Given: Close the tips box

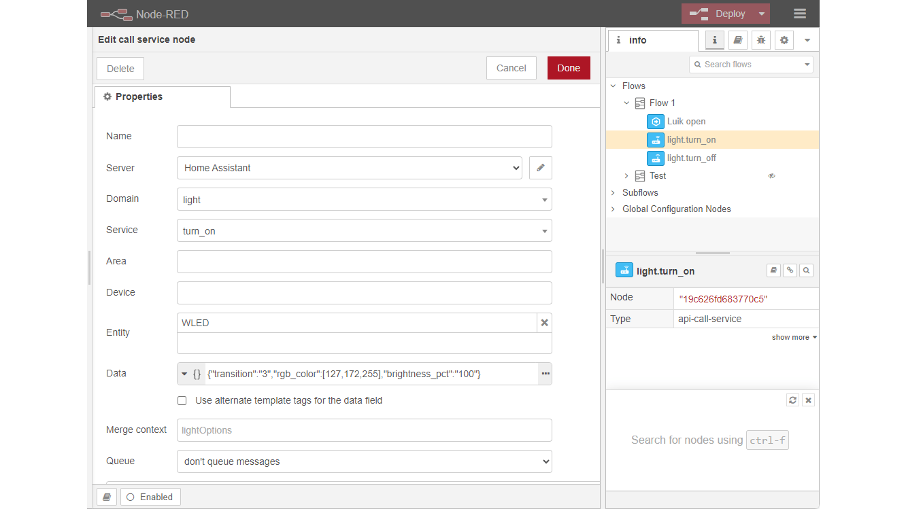Looking at the screenshot, I should pos(808,400).
